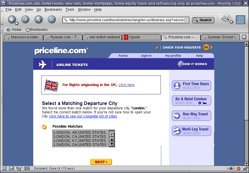Switch to the Massinova.listen tab
The image size is (249, 173).
(x=23, y=37)
